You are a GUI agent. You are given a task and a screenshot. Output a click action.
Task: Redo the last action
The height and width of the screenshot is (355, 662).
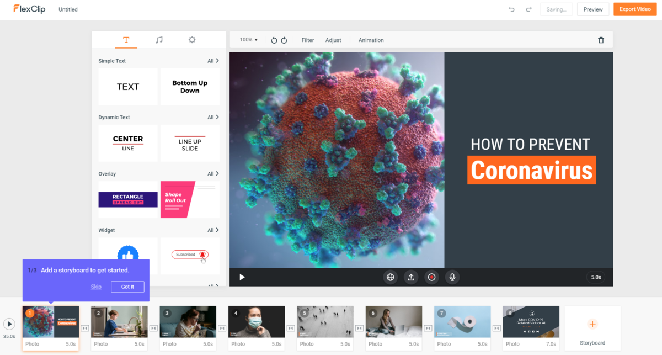tap(528, 9)
